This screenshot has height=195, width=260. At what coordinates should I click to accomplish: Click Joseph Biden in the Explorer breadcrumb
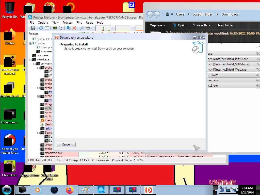click(203, 14)
